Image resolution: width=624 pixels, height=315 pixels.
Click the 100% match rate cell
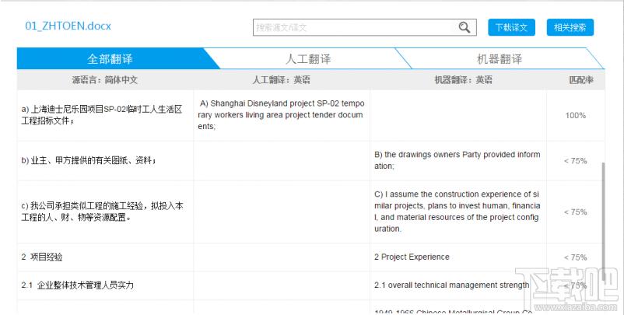coord(576,115)
